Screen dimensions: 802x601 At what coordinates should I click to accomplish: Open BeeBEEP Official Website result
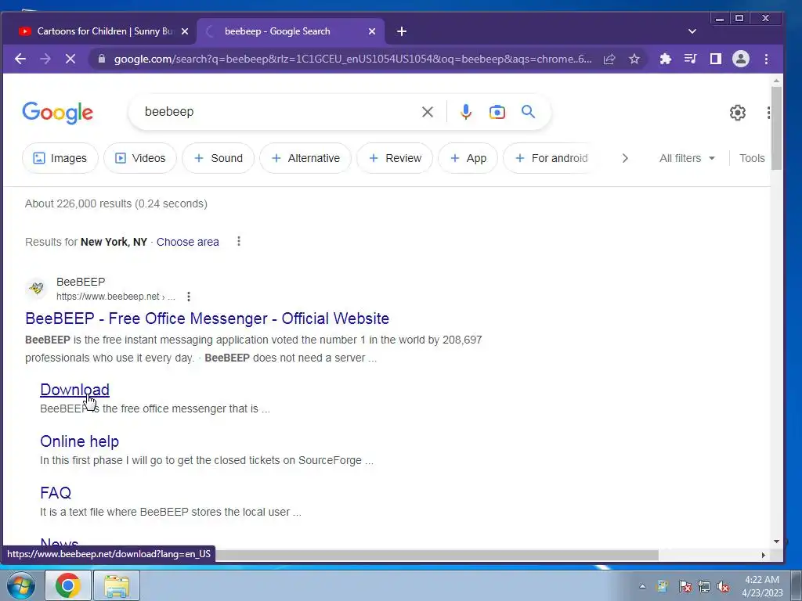click(207, 318)
